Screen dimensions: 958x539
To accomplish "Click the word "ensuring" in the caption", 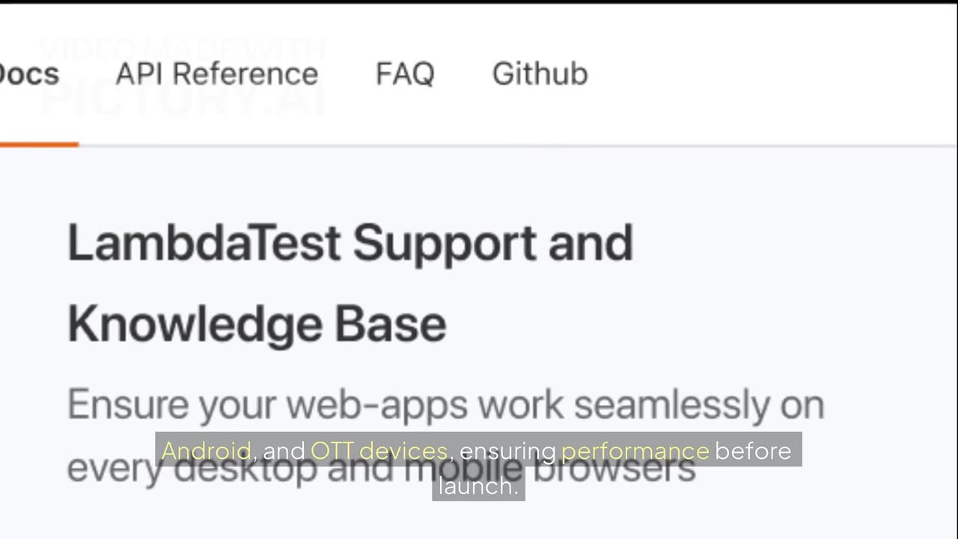I will pos(507,451).
